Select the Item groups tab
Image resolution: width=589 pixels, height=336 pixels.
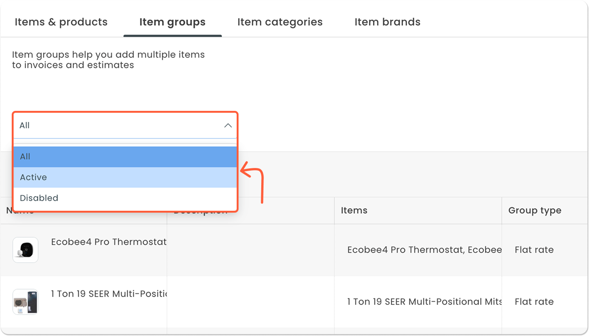coord(172,22)
